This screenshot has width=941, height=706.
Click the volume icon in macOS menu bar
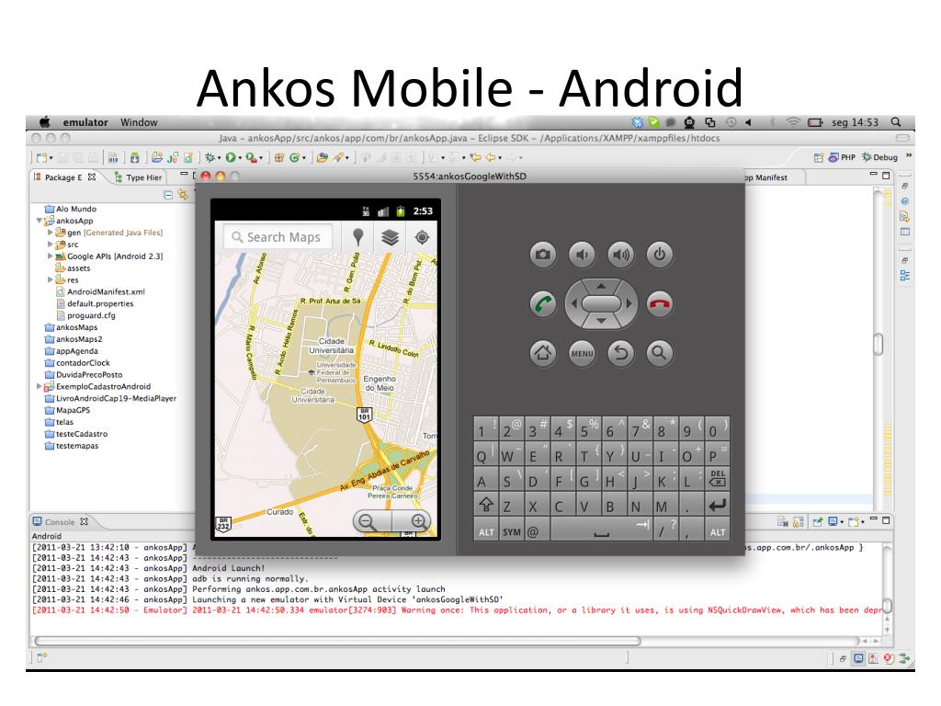coord(749,122)
